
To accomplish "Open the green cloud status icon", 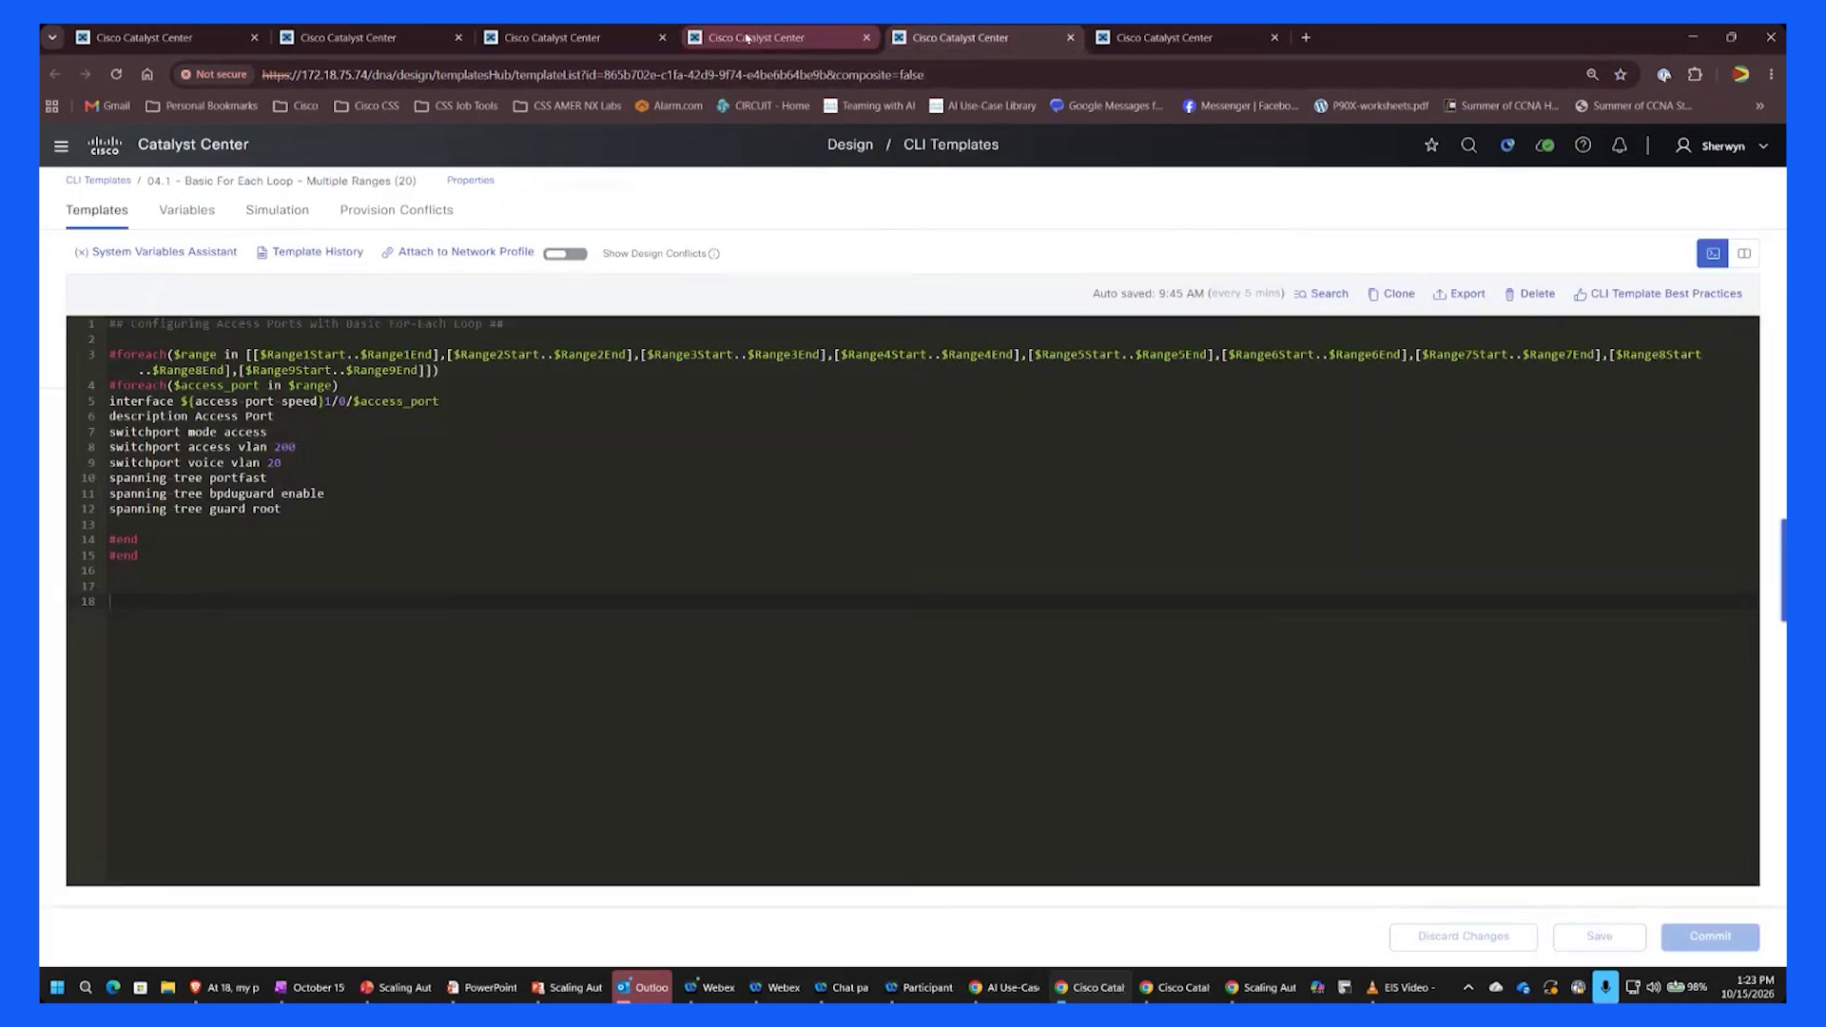I will (x=1545, y=145).
